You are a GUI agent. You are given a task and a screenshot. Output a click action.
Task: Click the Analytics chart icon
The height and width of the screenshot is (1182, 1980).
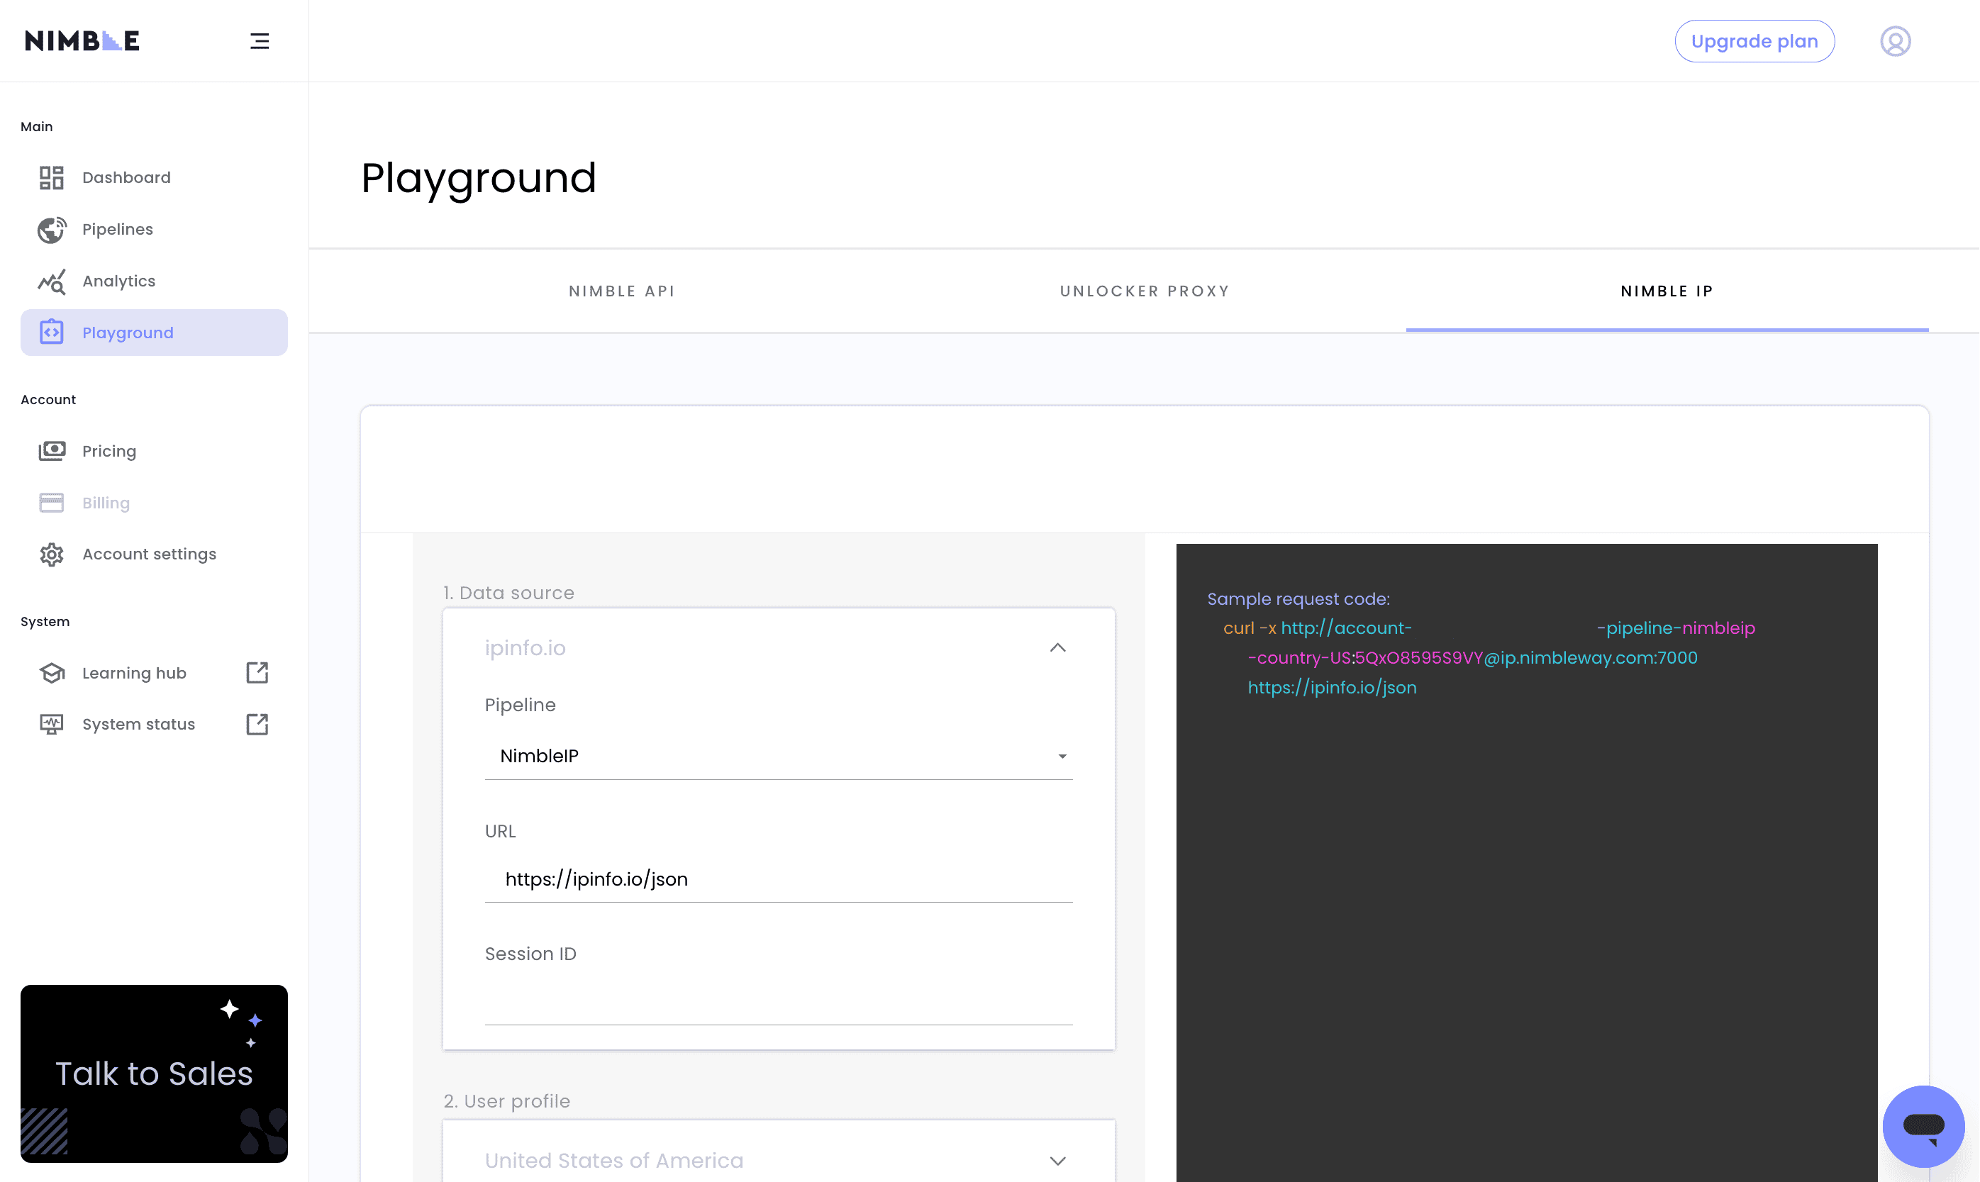click(52, 281)
